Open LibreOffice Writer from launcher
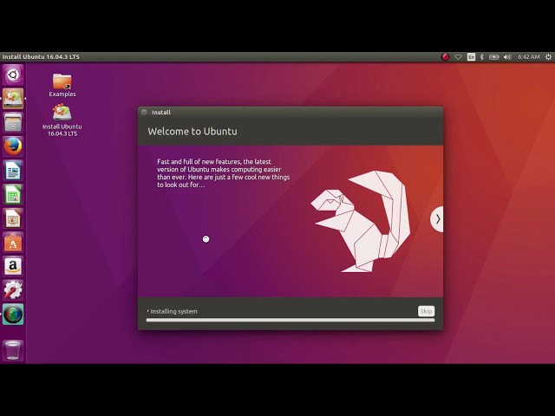555x416 pixels. pos(13,171)
